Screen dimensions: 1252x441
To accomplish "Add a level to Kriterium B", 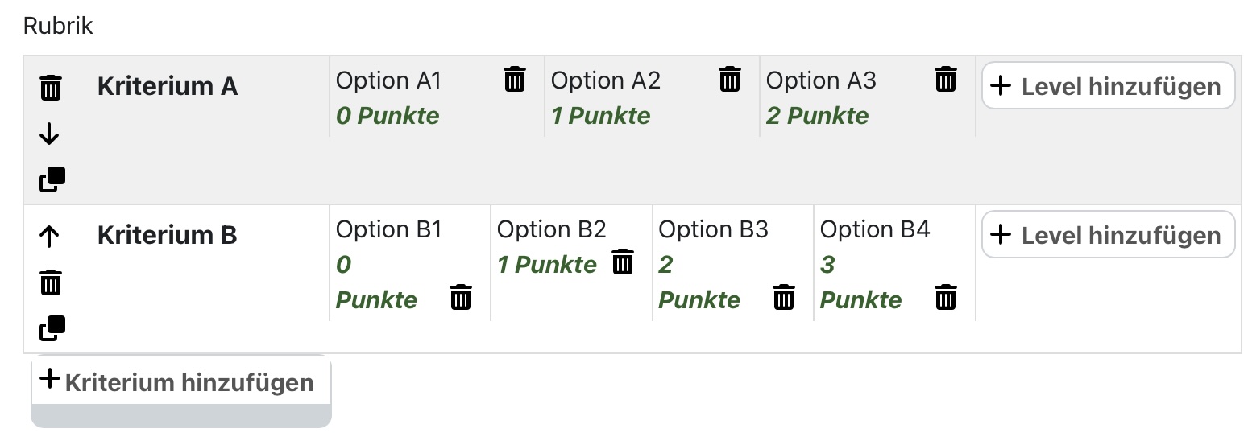I will coord(1109,234).
